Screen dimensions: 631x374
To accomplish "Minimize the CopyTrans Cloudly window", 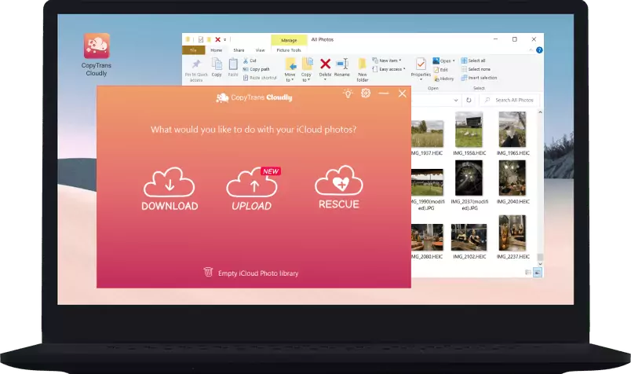I will pos(384,93).
